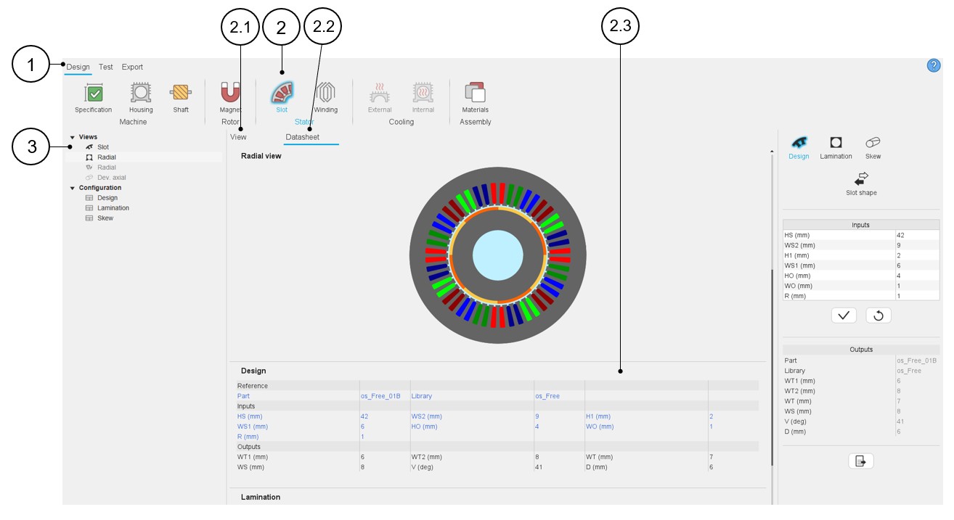
Task: Click the vertical scrollbar of datasheet area
Action: pos(772,363)
